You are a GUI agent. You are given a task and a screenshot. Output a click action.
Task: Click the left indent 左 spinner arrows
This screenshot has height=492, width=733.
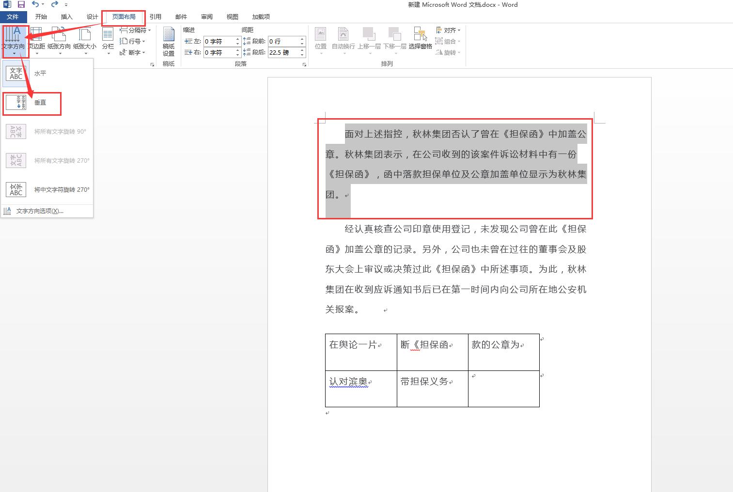click(x=238, y=41)
